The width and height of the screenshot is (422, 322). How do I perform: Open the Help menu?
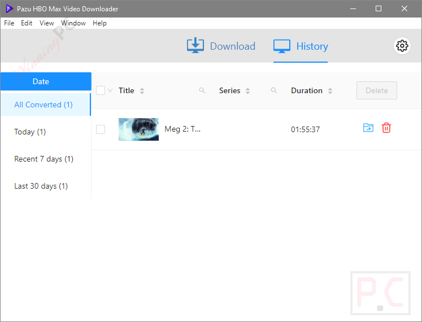[x=99, y=23]
